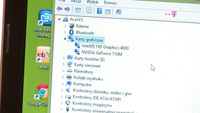Viewport: 200px width, 113px height.
Task: Click the Forward arrow toolbar button
Action: pyautogui.click(x=67, y=9)
